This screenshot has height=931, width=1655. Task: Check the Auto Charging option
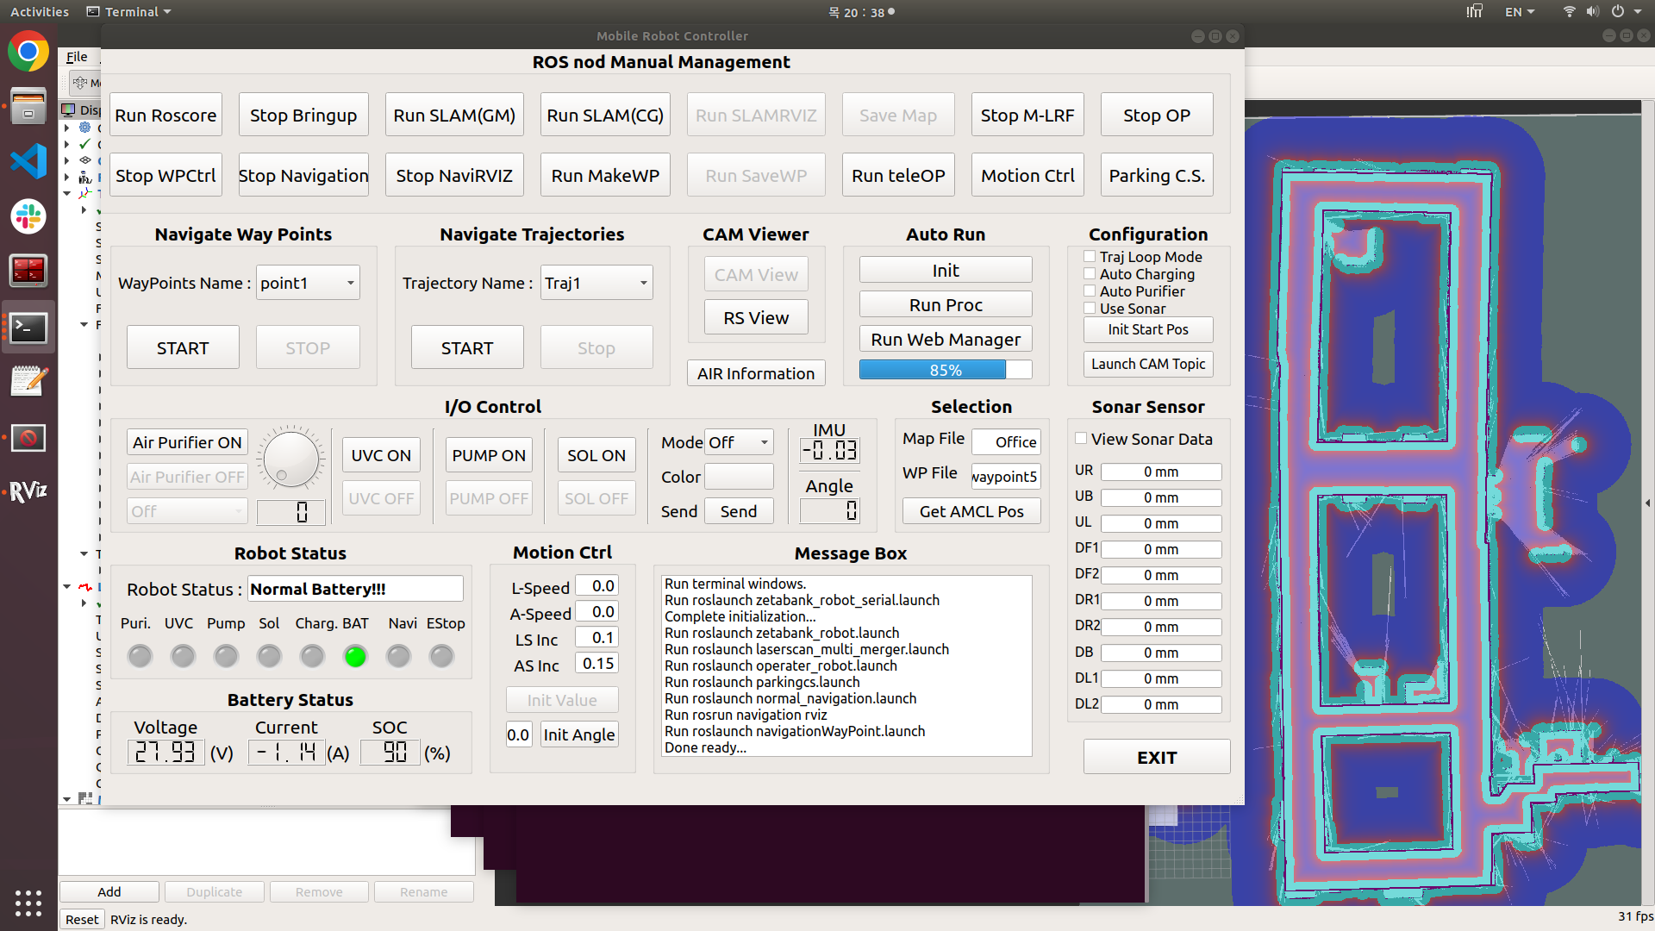(1090, 274)
